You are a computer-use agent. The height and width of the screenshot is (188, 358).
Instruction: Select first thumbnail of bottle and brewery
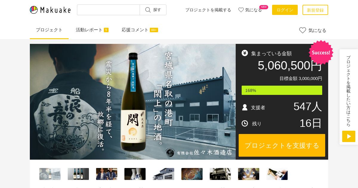pos(50,174)
